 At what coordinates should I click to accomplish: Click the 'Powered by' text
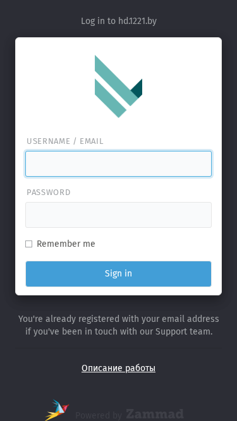(99, 415)
